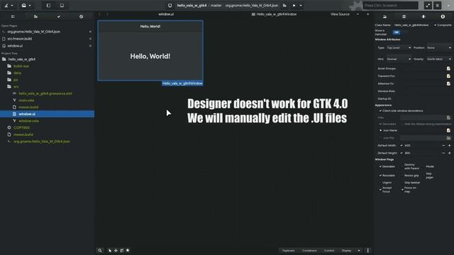
Task: Open the extra palette dropdown arrow
Action: (x=359, y=250)
